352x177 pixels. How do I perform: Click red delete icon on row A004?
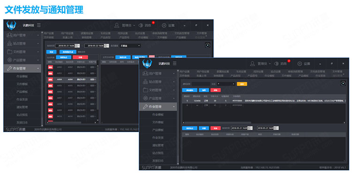click(51, 79)
